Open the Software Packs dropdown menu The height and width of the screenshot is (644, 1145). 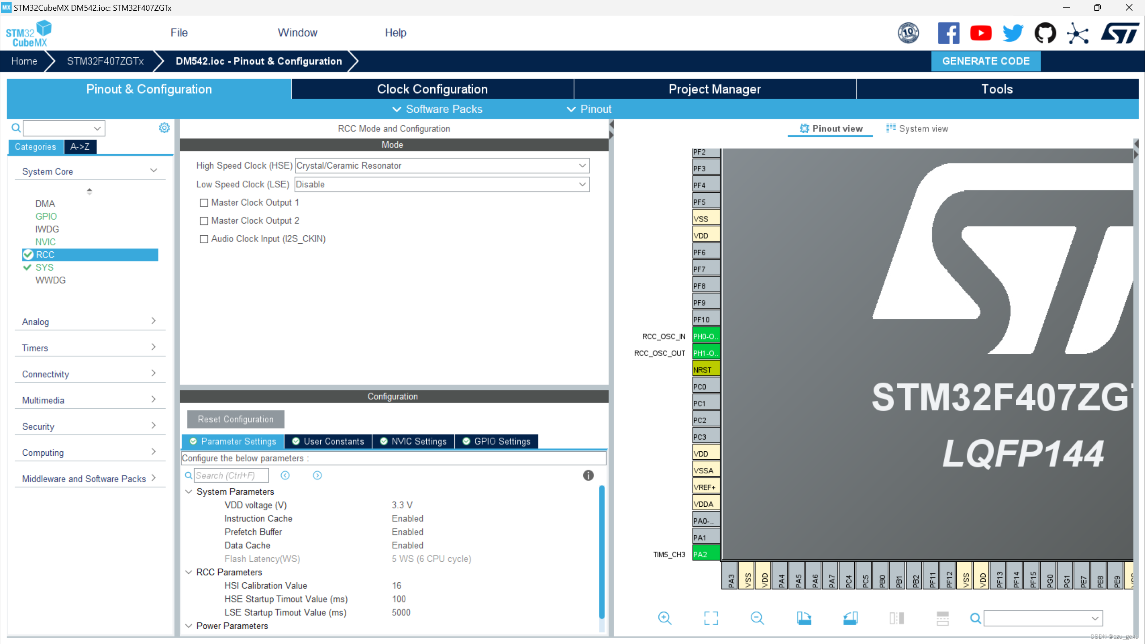pos(437,109)
